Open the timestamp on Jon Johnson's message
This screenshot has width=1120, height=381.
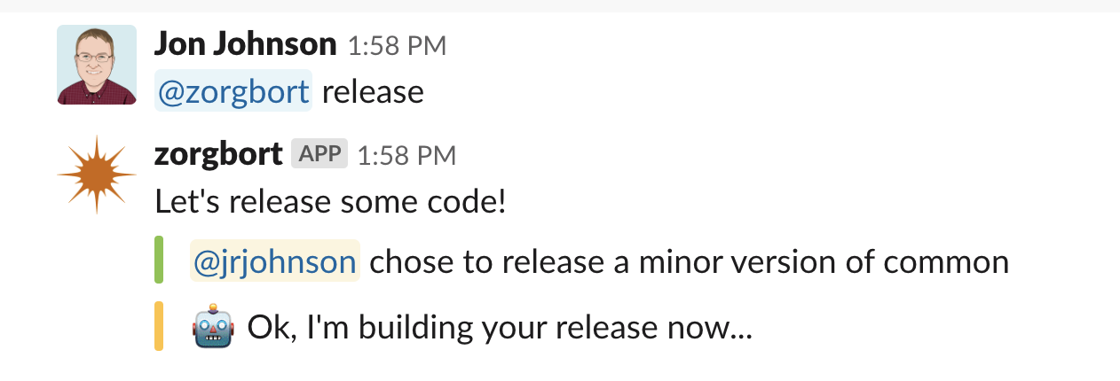[x=397, y=45]
